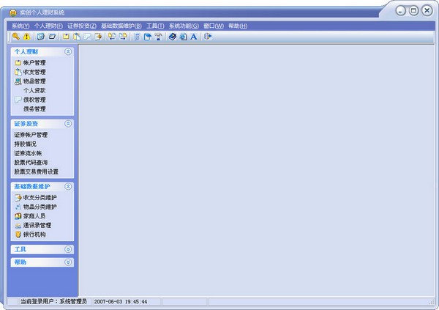Image resolution: width=439 pixels, height=310 pixels.
Task: Expand the 工具 panel with its chevron
Action: [x=68, y=249]
